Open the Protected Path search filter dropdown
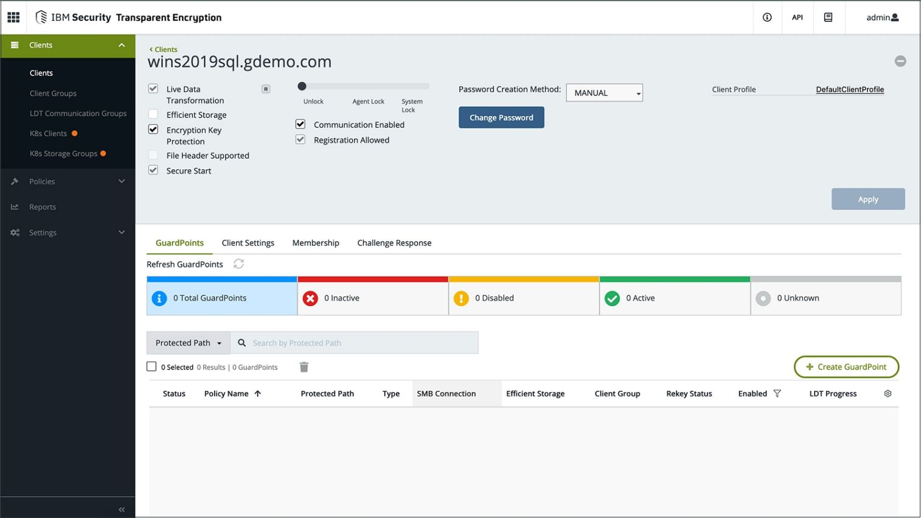This screenshot has width=921, height=518. click(x=188, y=343)
